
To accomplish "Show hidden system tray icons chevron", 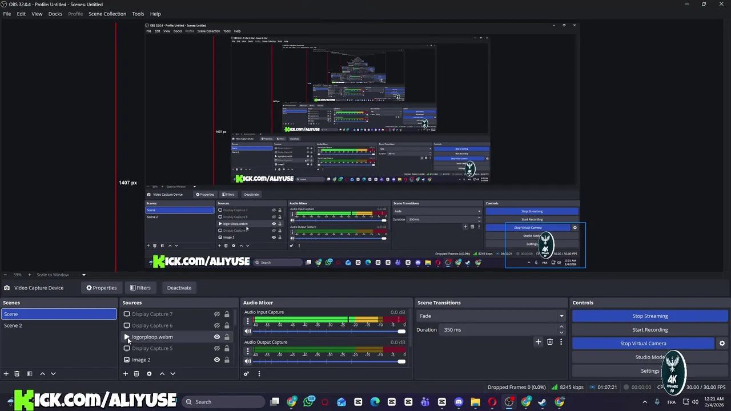I will tap(645, 402).
